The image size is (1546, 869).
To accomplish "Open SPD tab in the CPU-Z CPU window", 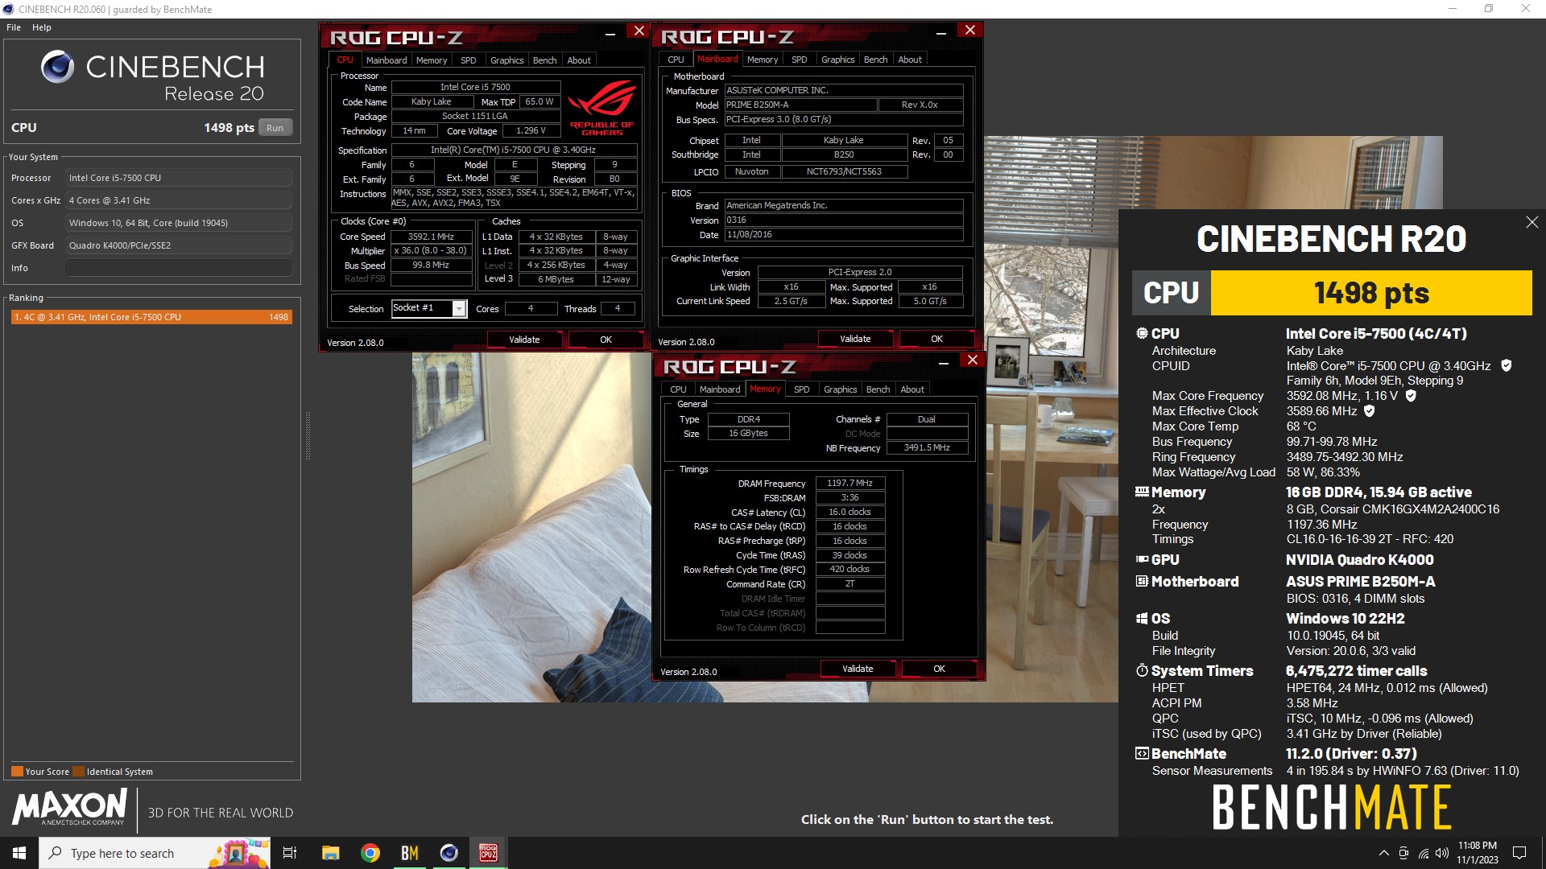I will [x=469, y=60].
